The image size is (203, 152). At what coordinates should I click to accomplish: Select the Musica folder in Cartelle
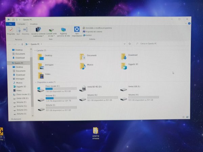pos(87,66)
